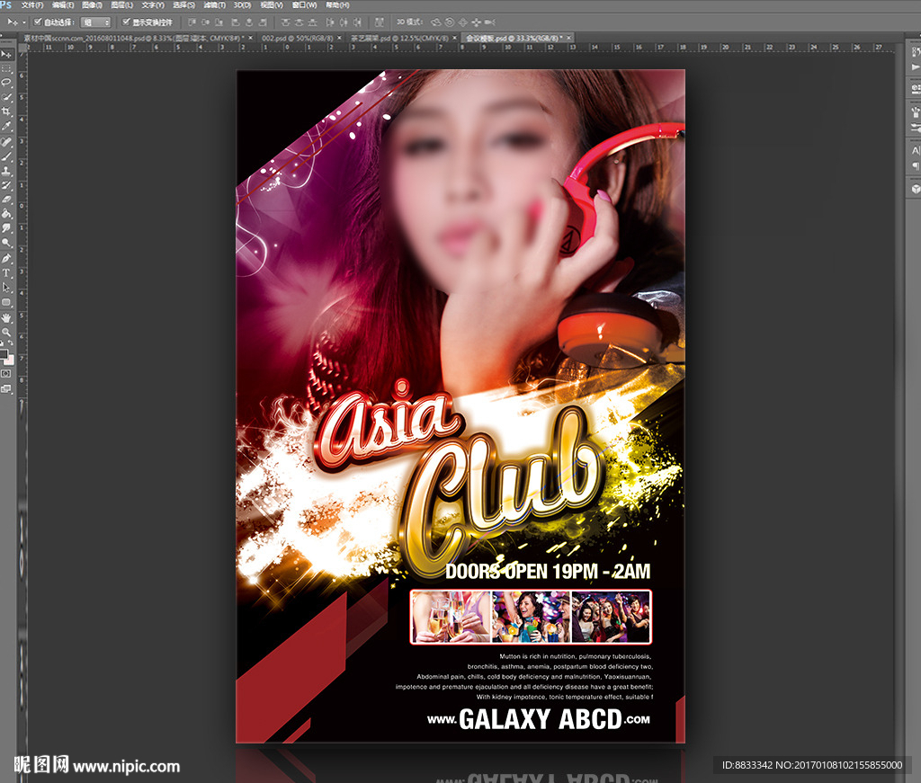Click the pink background color swatch

coord(9,360)
